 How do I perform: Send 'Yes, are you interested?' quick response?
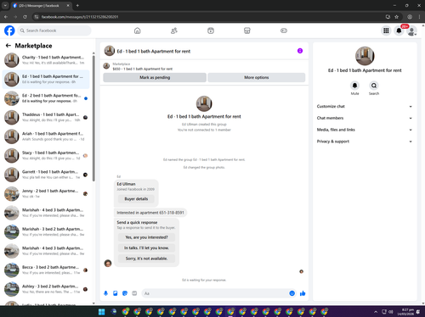[x=146, y=237]
